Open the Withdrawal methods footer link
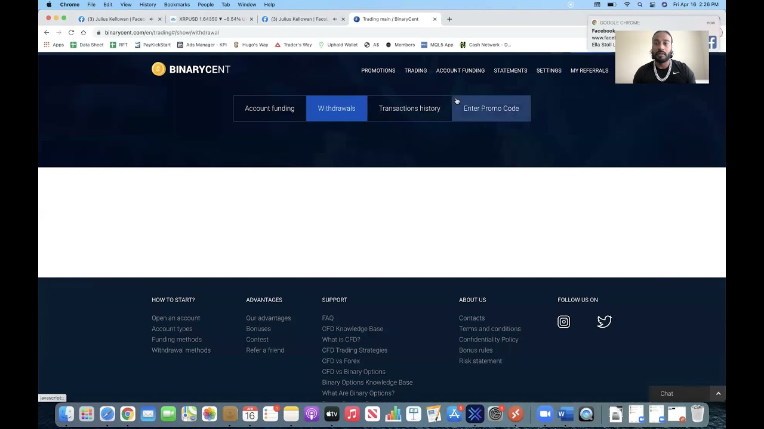Viewport: 764px width, 429px height. coord(181,350)
